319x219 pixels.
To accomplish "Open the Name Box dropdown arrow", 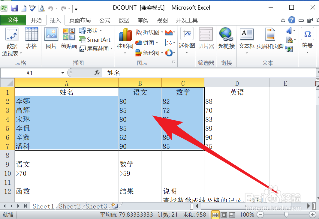I will [x=63, y=73].
